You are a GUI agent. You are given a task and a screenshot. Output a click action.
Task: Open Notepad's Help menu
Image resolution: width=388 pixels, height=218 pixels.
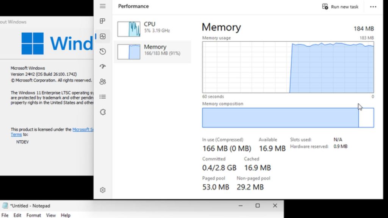tap(65, 215)
